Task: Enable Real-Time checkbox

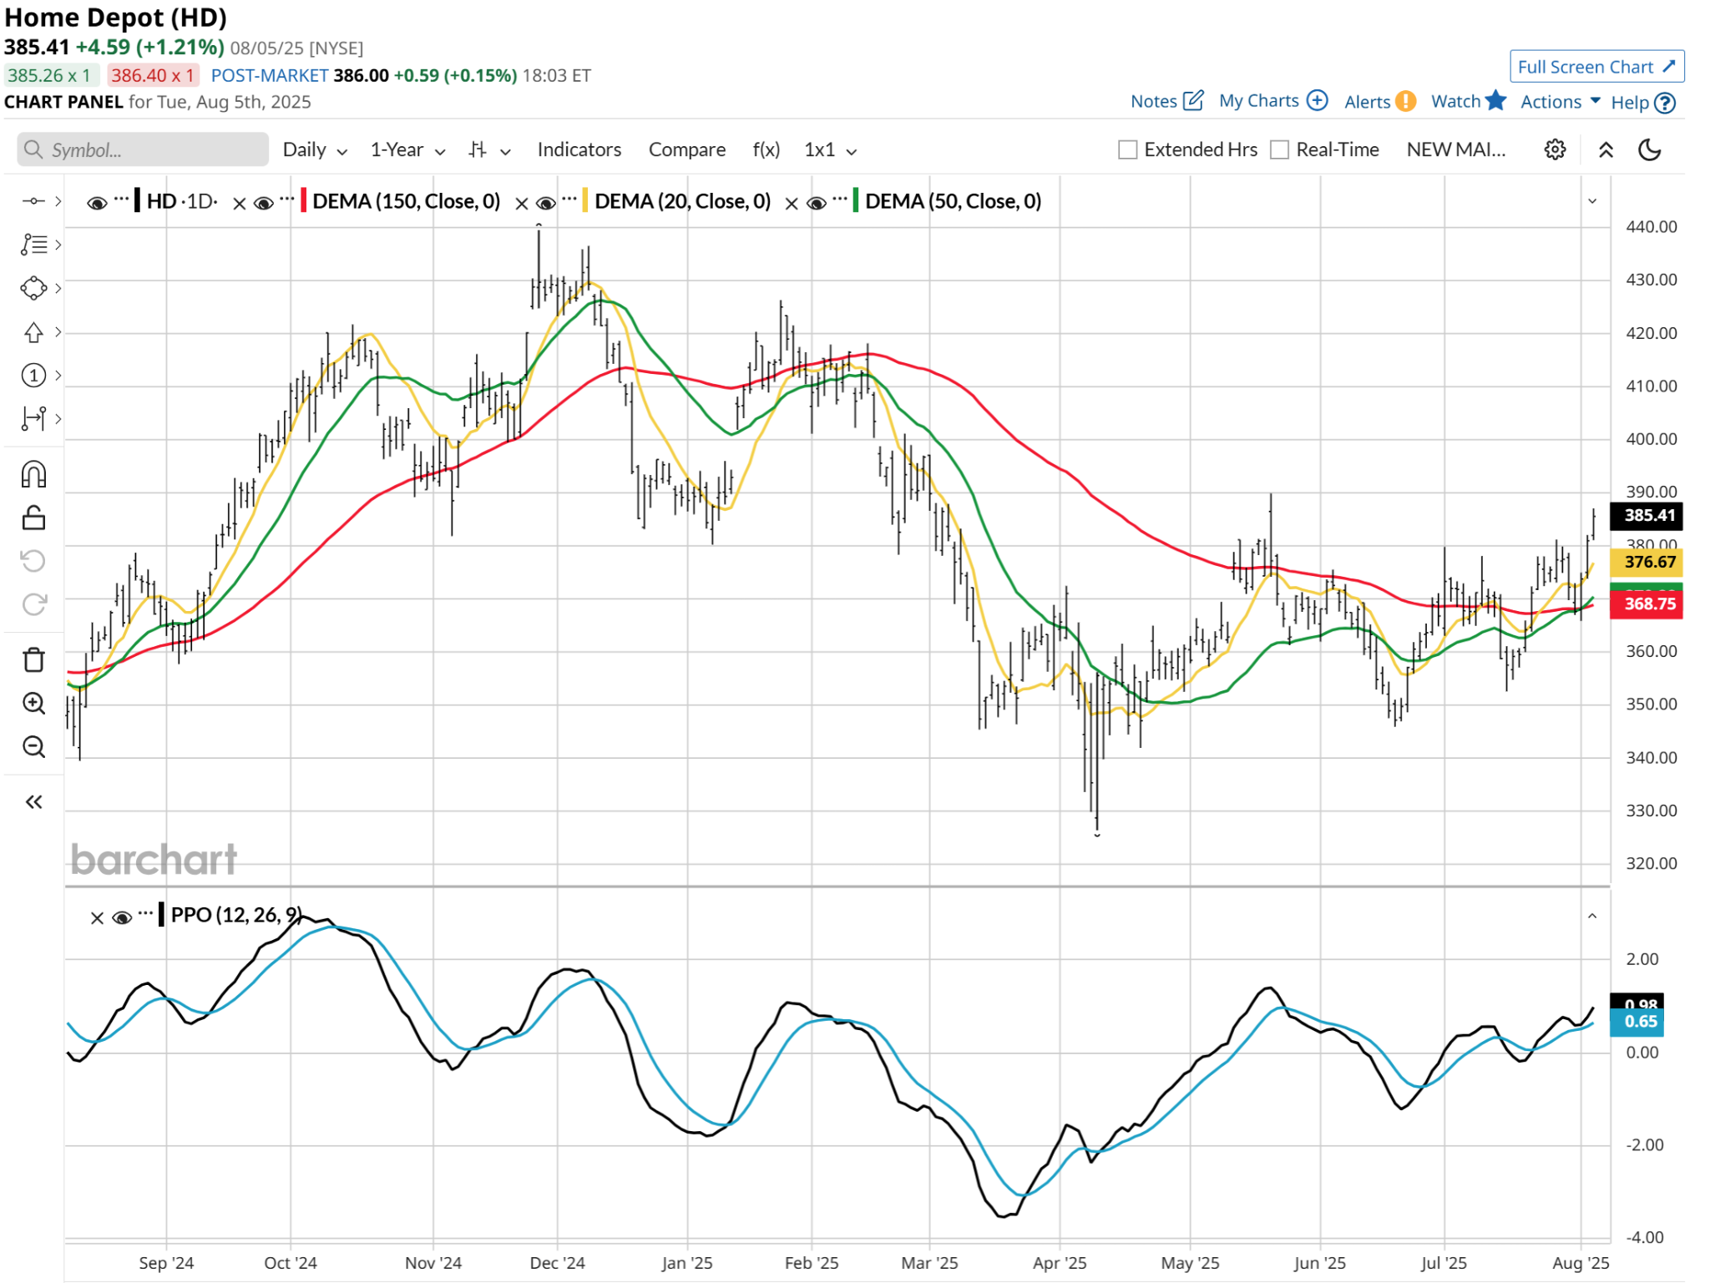Action: click(x=1279, y=150)
